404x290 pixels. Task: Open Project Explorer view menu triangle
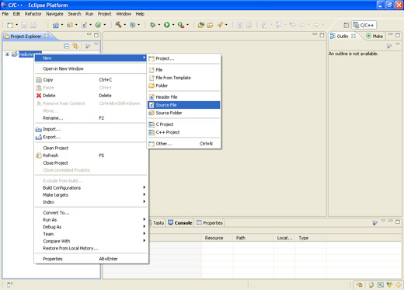point(96,44)
